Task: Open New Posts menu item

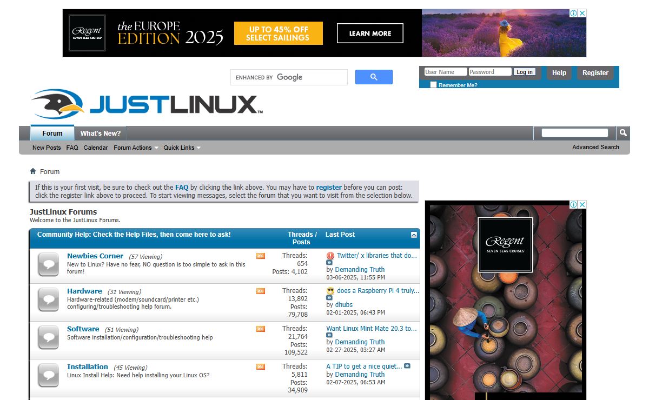Action: click(x=47, y=148)
